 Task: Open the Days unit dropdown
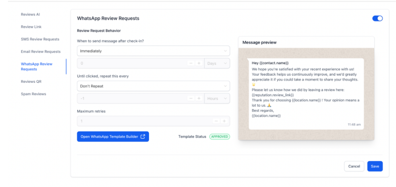[217, 63]
